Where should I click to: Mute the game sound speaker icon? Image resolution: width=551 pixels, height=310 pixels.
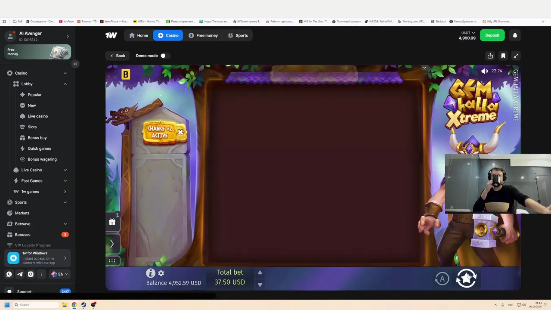[485, 71]
